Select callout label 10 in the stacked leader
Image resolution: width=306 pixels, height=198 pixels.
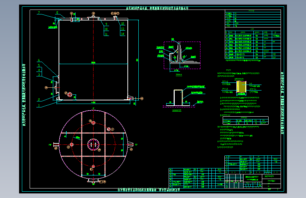click(106, 29)
